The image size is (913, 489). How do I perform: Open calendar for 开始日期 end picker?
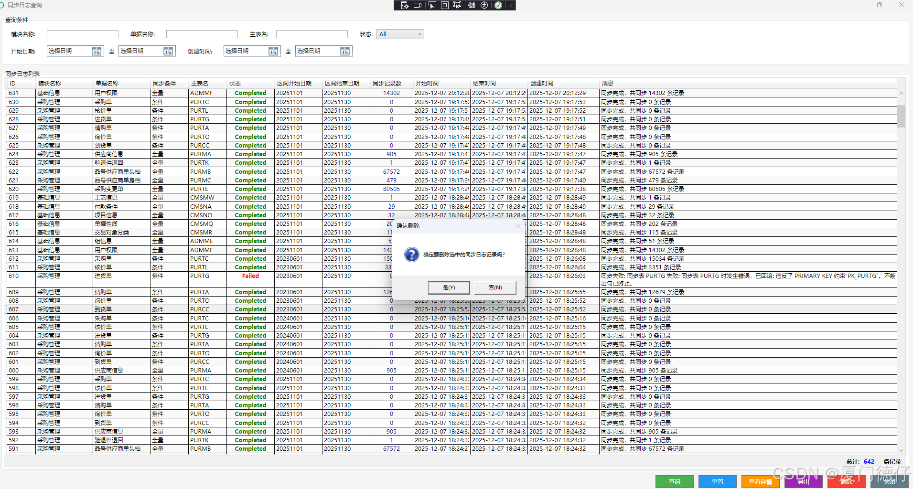pyautogui.click(x=168, y=52)
